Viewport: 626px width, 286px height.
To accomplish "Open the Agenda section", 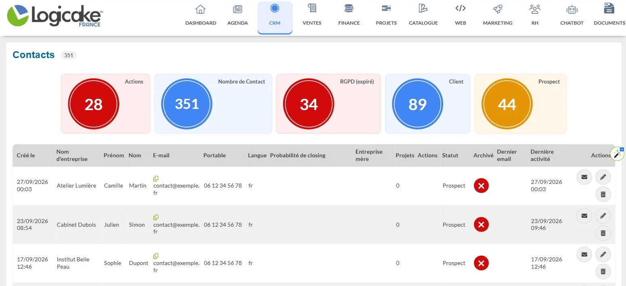I will point(237,15).
